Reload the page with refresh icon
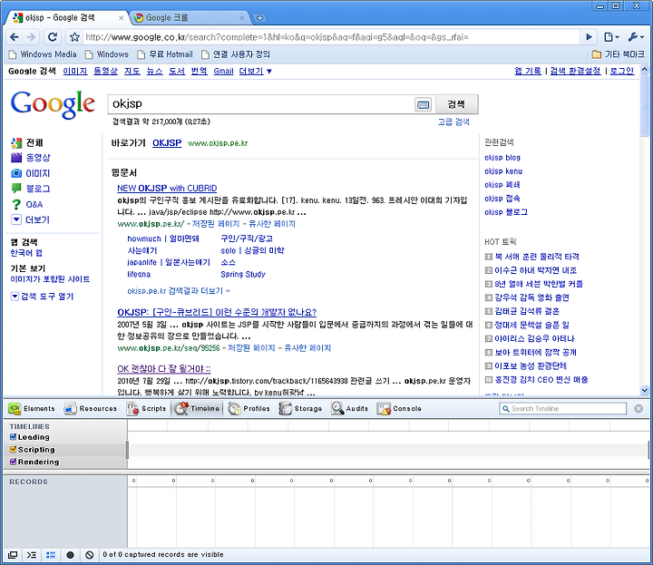 (x=53, y=37)
